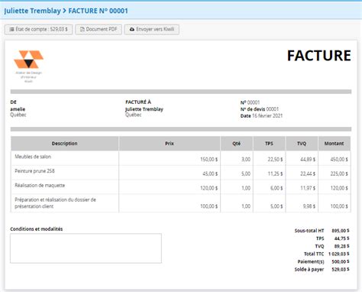Click the 3,00 quantity cell
This screenshot has height=292, width=362.
point(246,160)
